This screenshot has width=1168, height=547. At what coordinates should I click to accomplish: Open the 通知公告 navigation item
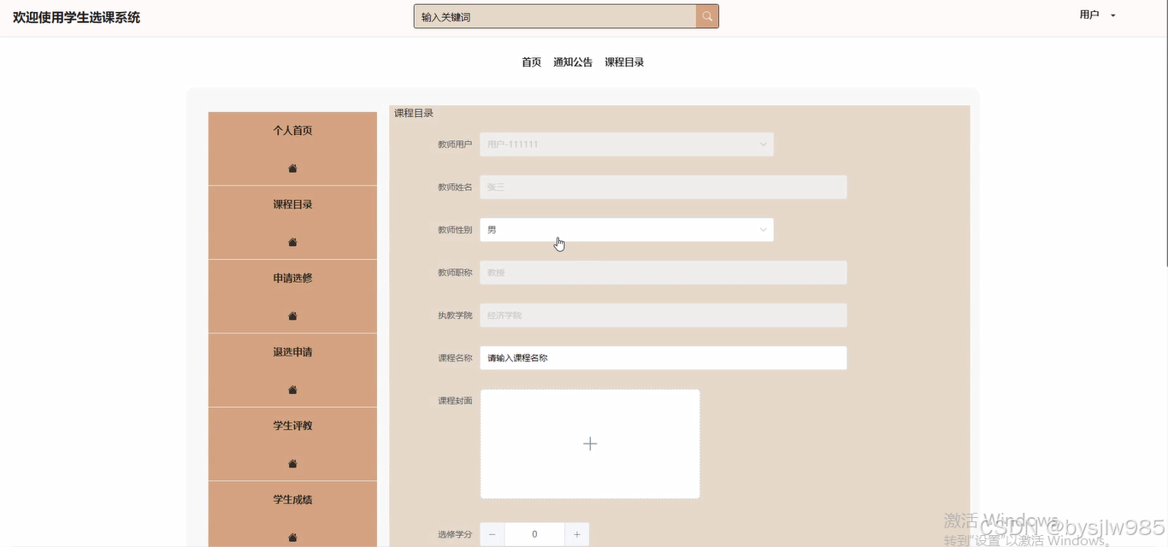click(572, 62)
